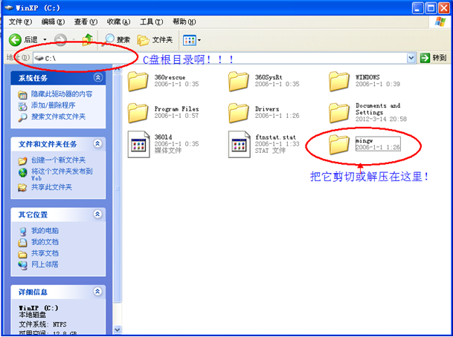This screenshot has width=453, height=337.
Task: Collapse the 文件和文件夹任务 panel
Action: (98, 143)
